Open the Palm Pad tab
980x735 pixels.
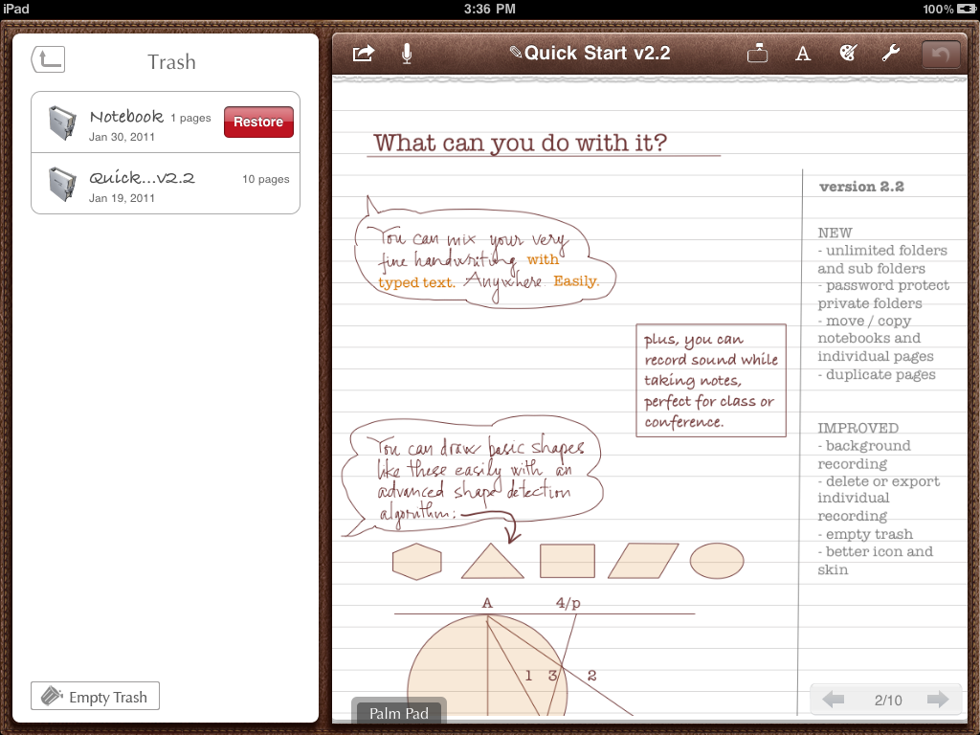click(399, 711)
